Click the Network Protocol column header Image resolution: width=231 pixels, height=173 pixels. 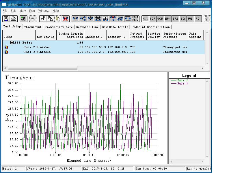138,35
